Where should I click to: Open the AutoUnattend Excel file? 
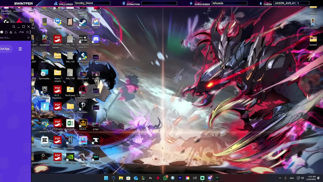coord(70,125)
